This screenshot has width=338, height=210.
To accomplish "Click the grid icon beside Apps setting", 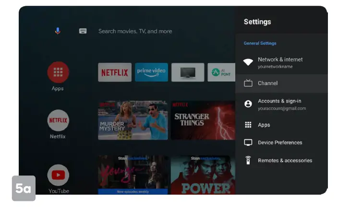I will pyautogui.click(x=248, y=125).
